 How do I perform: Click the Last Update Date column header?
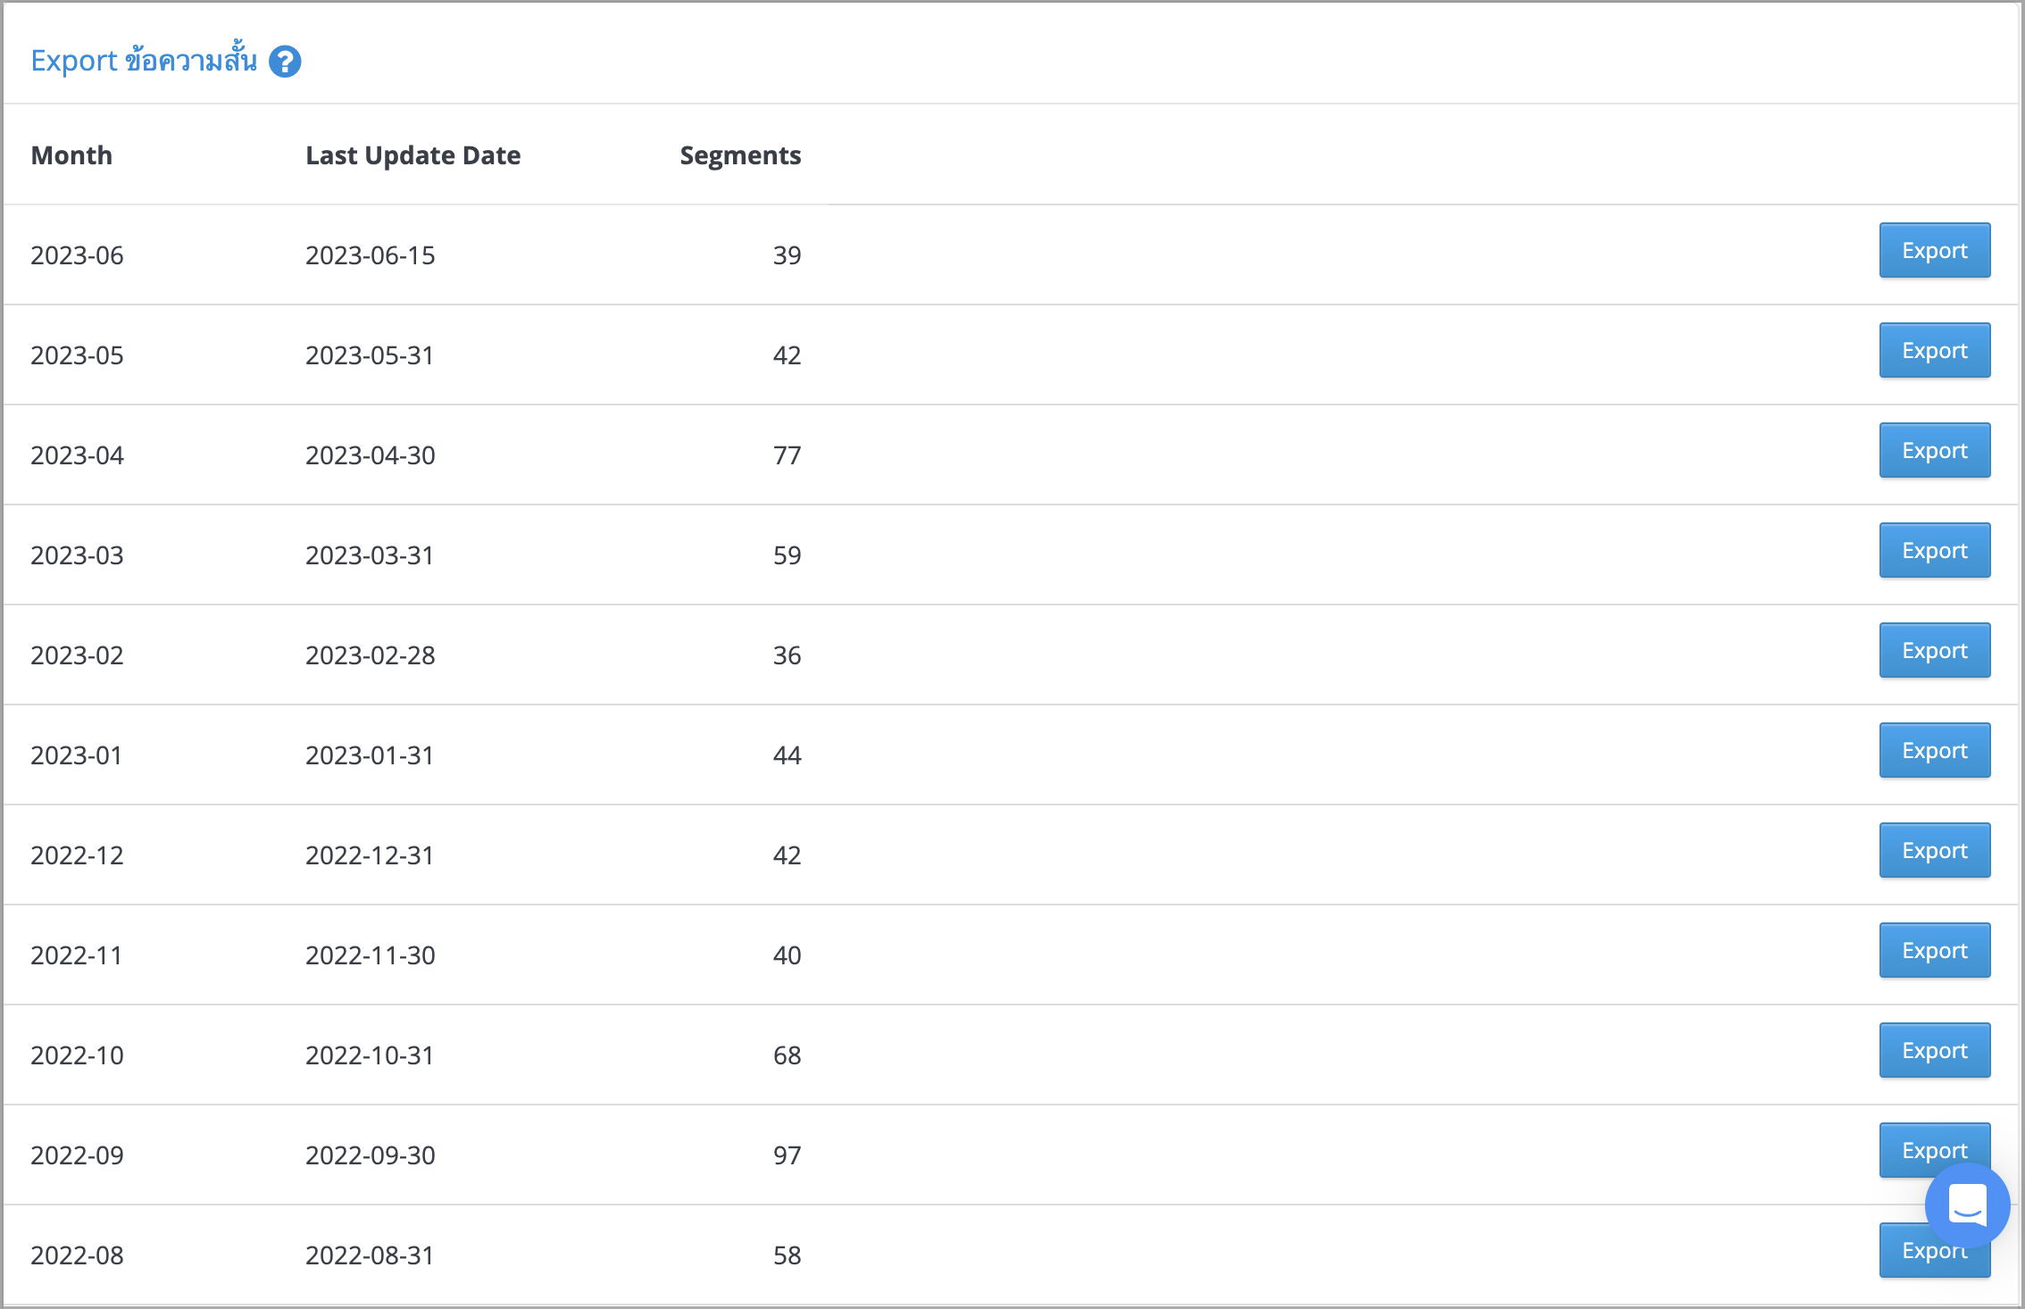[412, 155]
